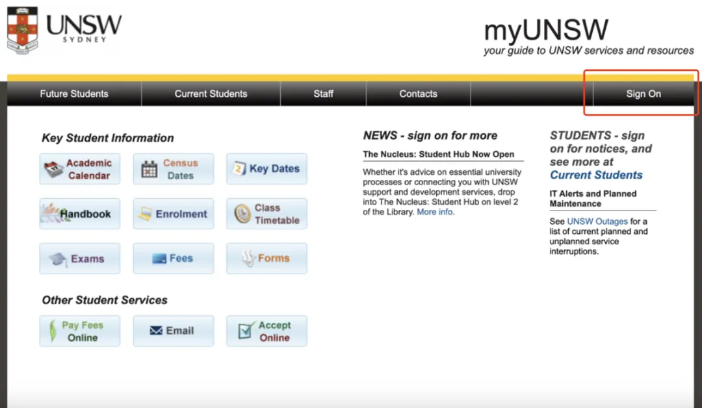Open Exams graduation cap button
Screen dimensions: 702x408
(79, 259)
